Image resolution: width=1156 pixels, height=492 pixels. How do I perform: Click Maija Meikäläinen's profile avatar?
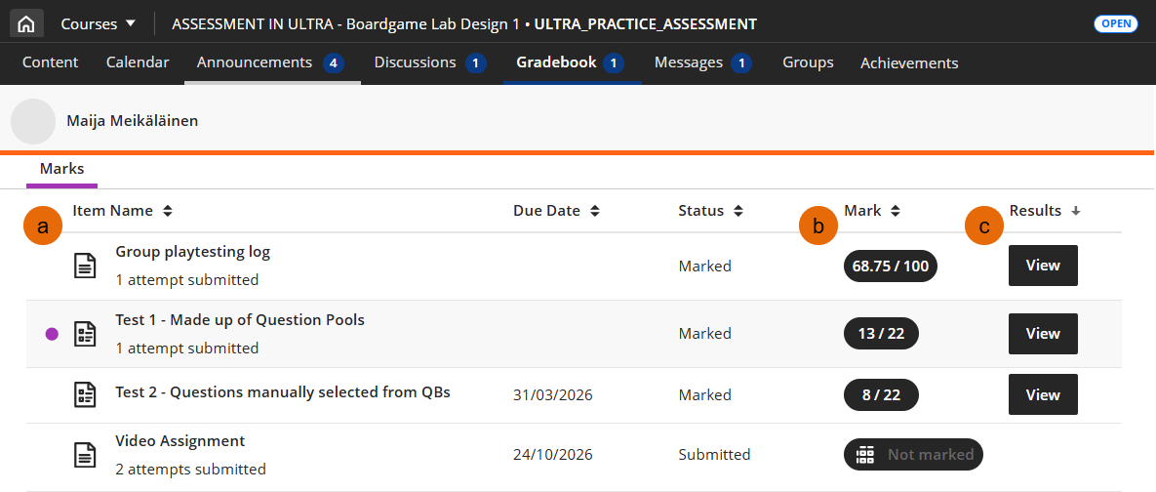click(33, 122)
